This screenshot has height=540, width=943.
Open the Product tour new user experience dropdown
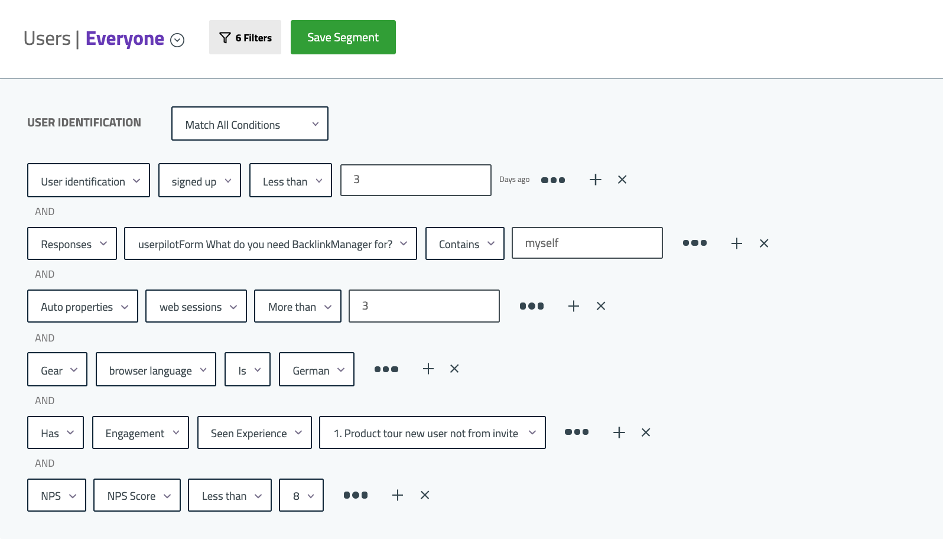click(x=433, y=432)
